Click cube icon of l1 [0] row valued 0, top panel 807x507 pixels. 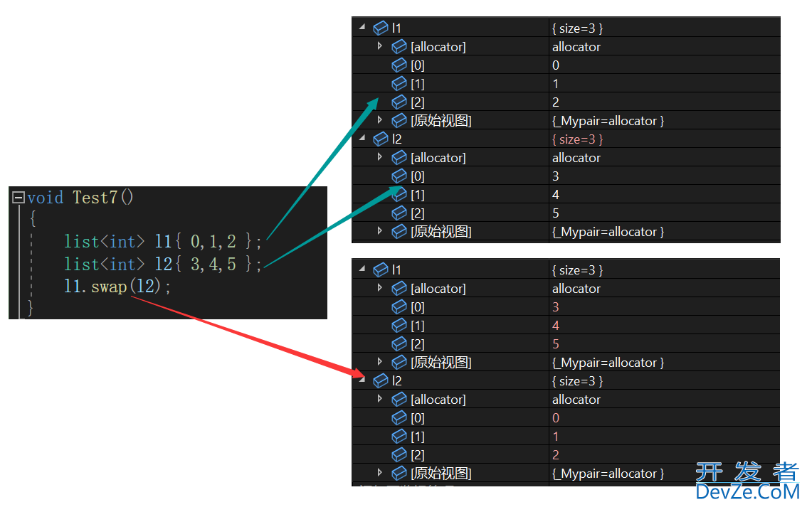[x=399, y=65]
